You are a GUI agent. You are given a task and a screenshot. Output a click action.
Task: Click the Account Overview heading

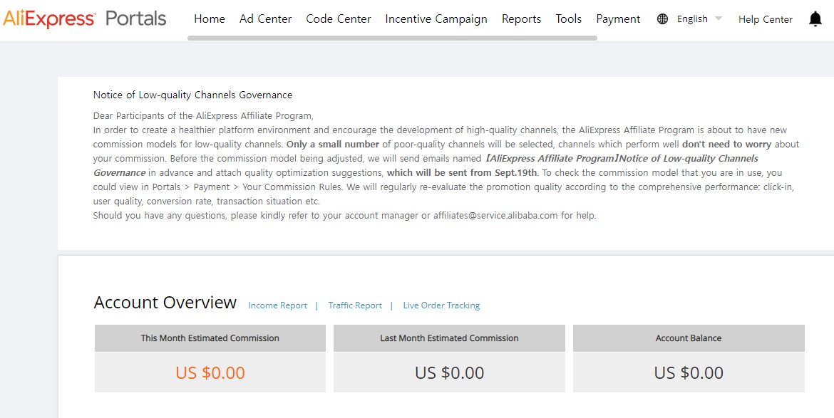pos(165,302)
